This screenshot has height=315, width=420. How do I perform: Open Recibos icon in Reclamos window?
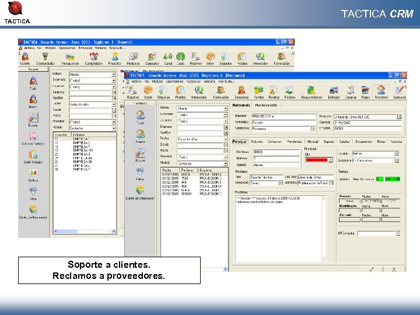click(x=290, y=92)
